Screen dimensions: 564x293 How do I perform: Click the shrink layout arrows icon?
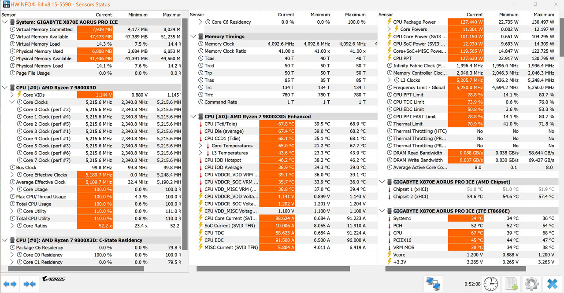(30, 284)
